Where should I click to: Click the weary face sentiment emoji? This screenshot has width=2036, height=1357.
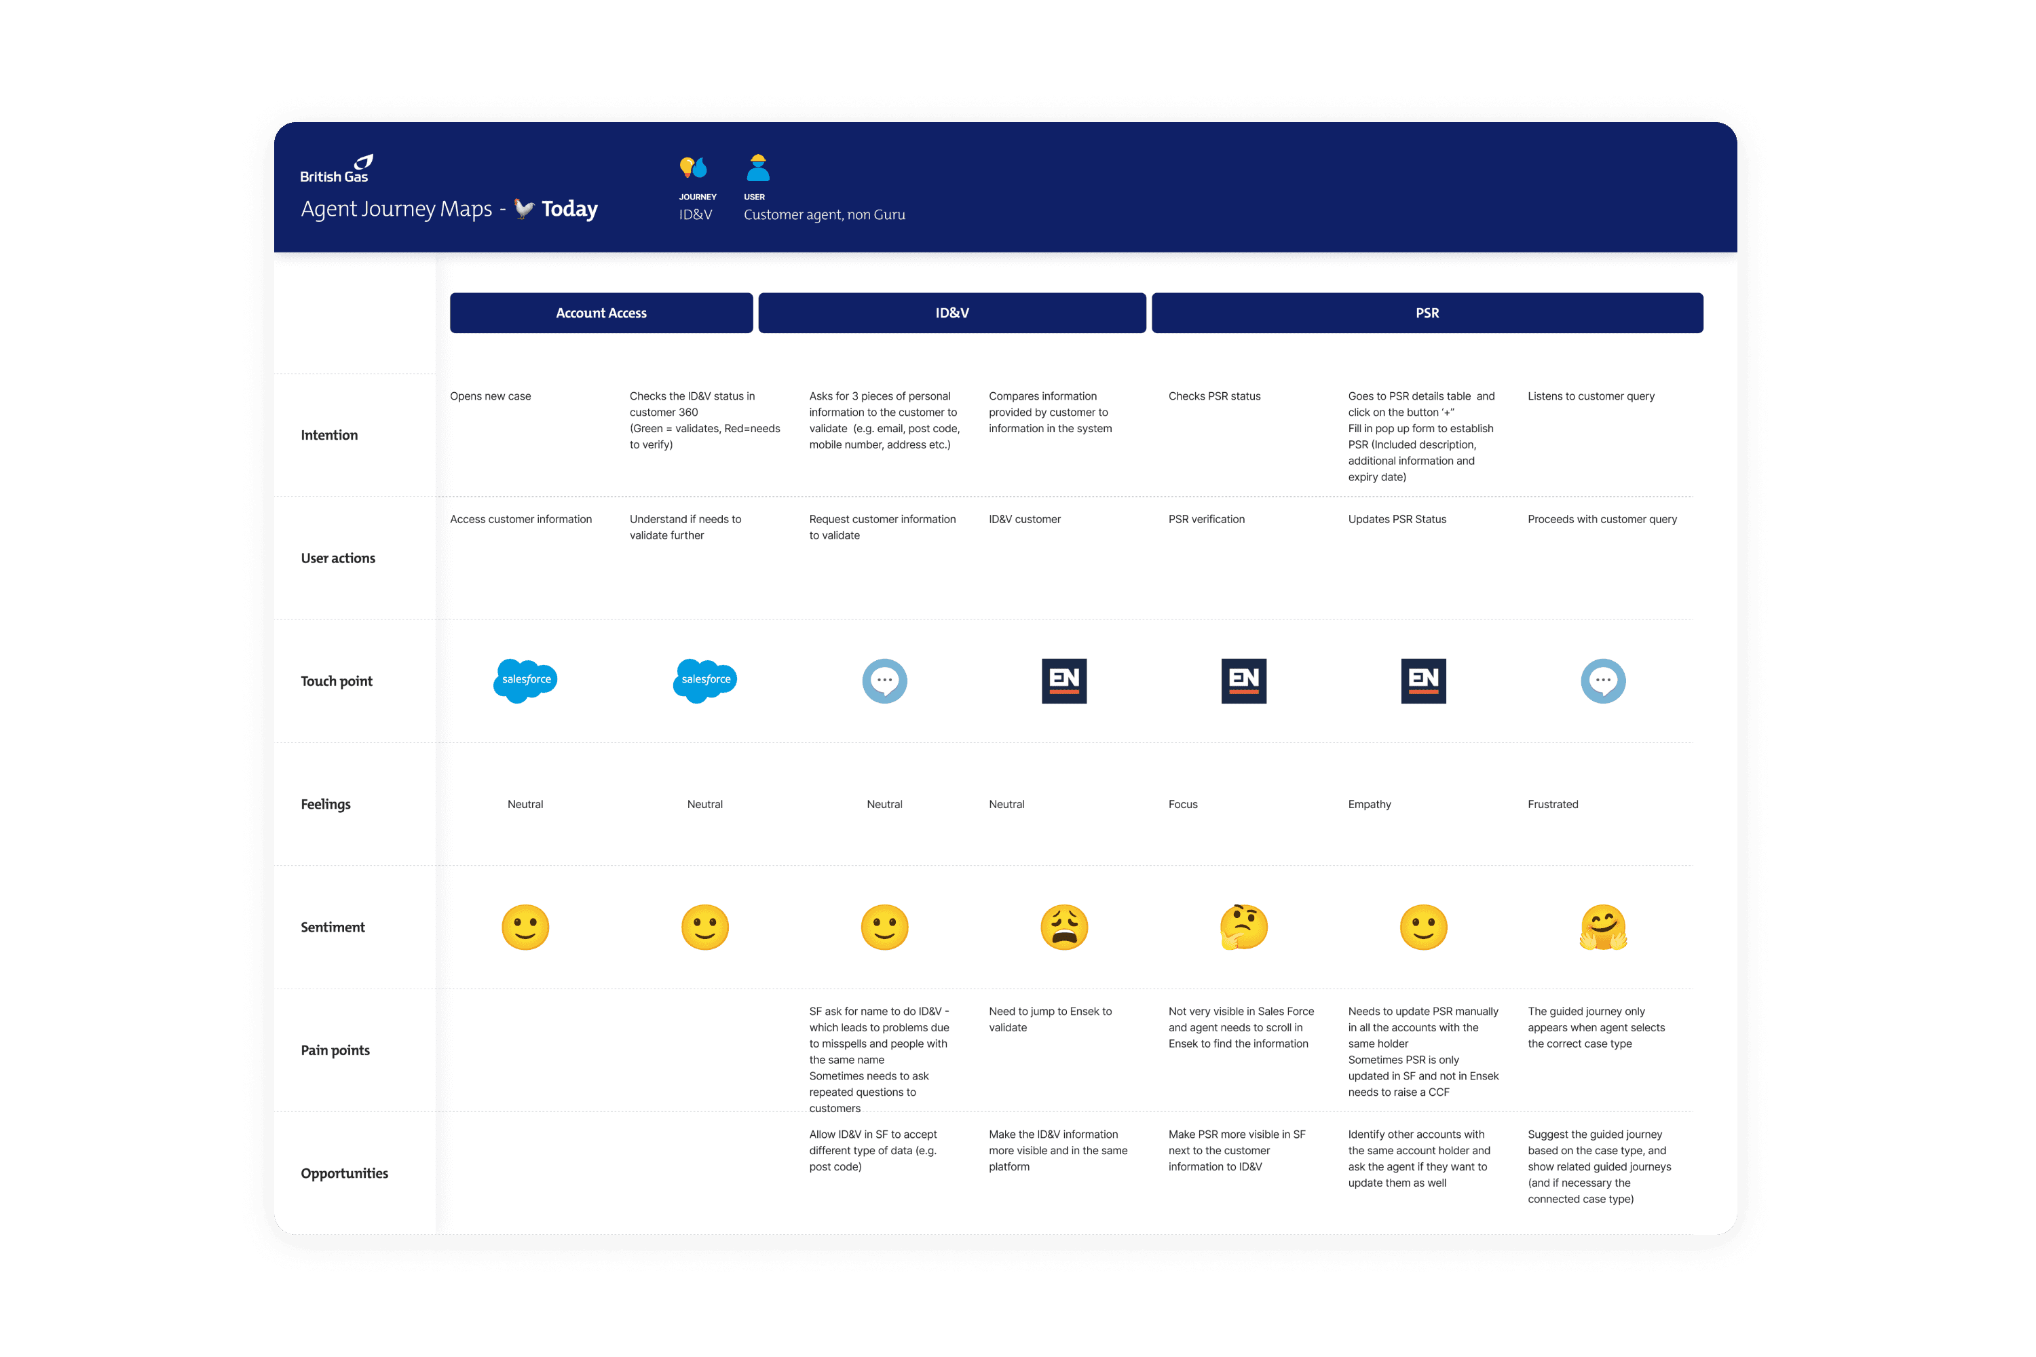pyautogui.click(x=1064, y=927)
